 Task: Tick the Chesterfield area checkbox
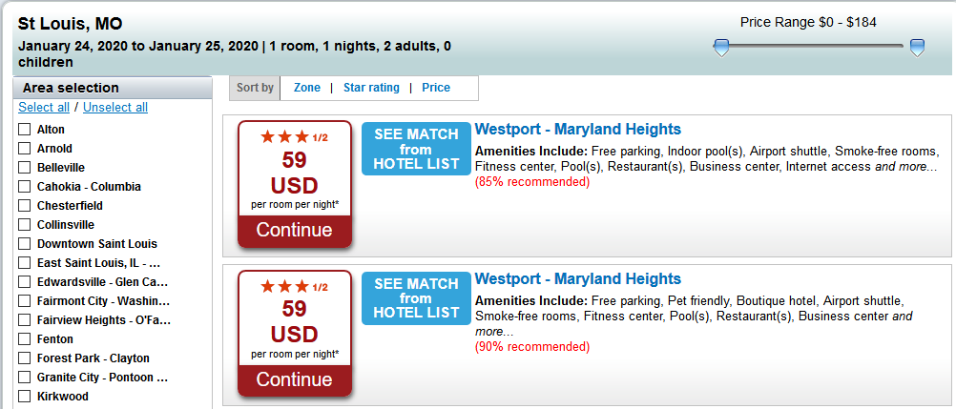[25, 205]
